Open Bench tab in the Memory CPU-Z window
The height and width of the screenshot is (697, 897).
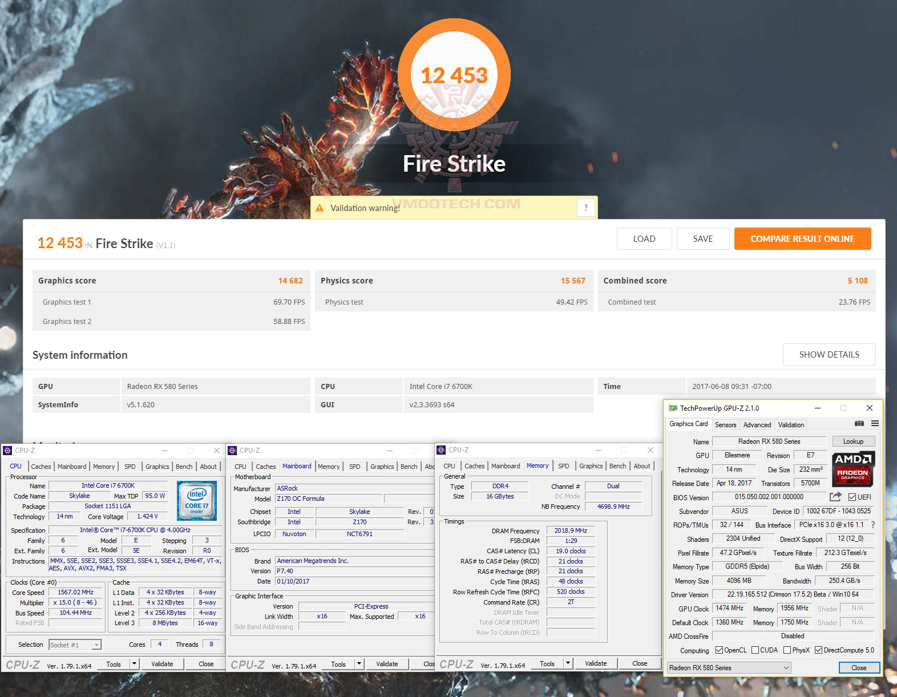(617, 466)
